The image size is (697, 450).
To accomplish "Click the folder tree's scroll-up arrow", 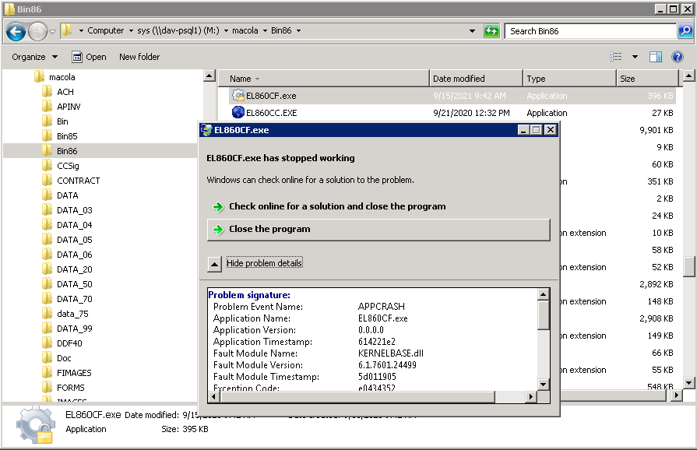I will pyautogui.click(x=209, y=76).
